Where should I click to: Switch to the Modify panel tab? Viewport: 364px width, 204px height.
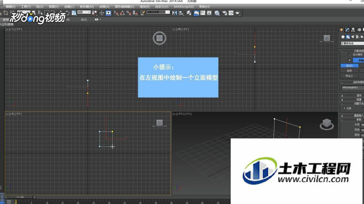[x=347, y=29]
